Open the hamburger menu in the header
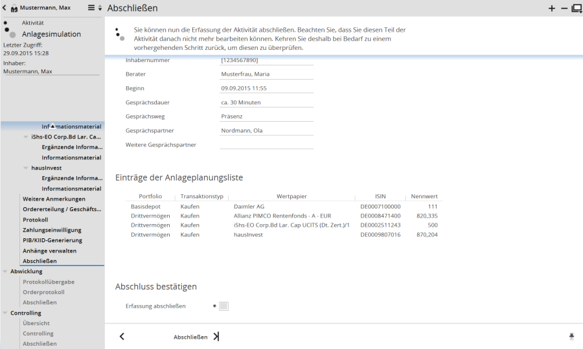This screenshot has width=583, height=349. pos(91,8)
